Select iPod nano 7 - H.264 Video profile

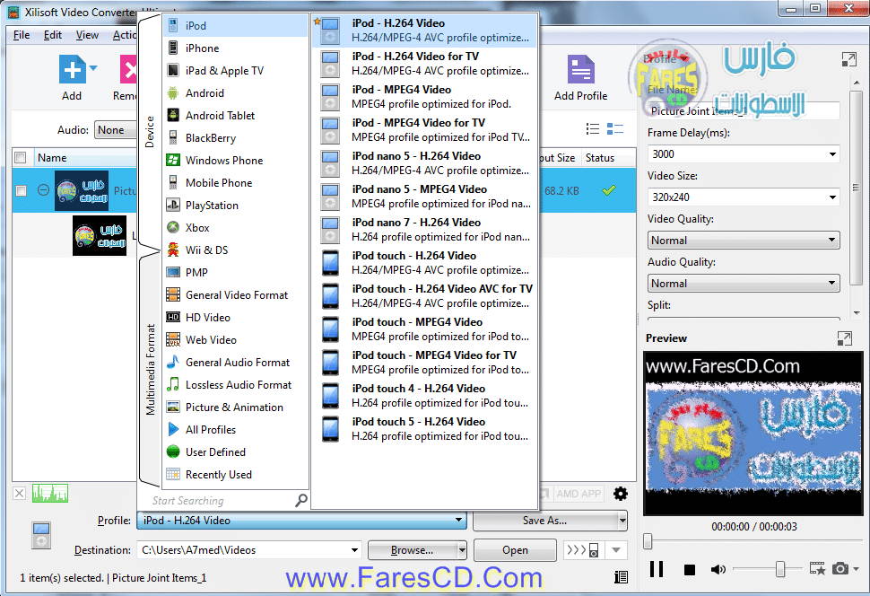[x=425, y=230]
